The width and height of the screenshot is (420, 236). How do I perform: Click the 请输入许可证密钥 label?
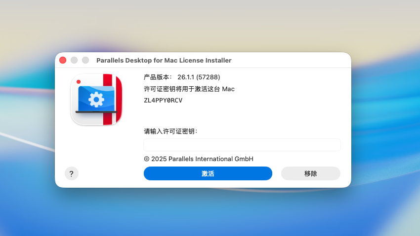[170, 131]
